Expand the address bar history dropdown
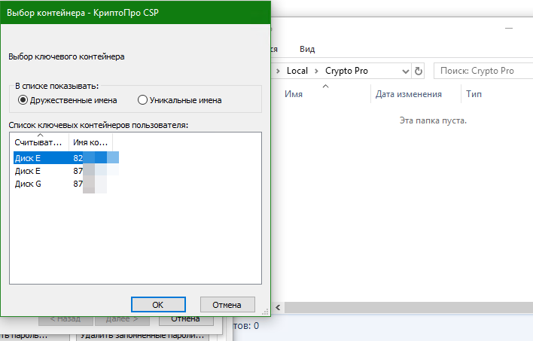 (x=405, y=71)
